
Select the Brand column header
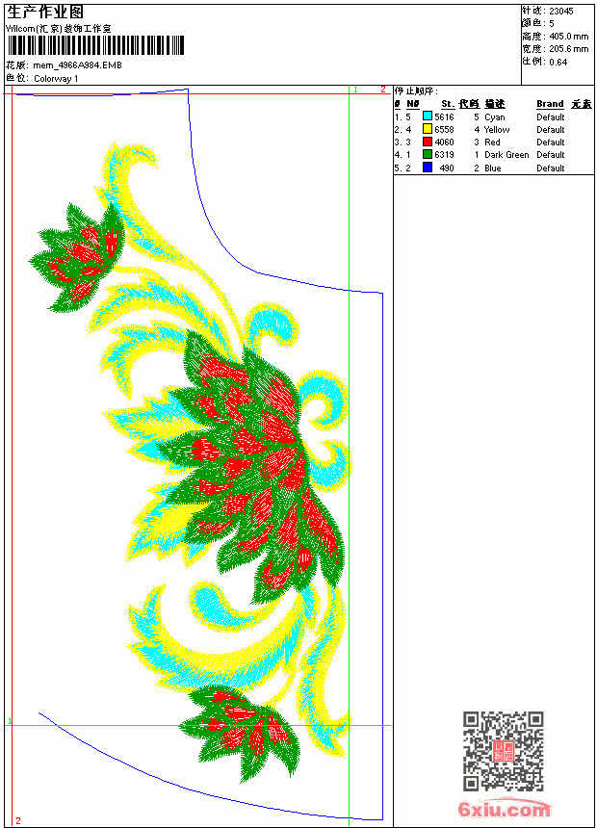[550, 104]
